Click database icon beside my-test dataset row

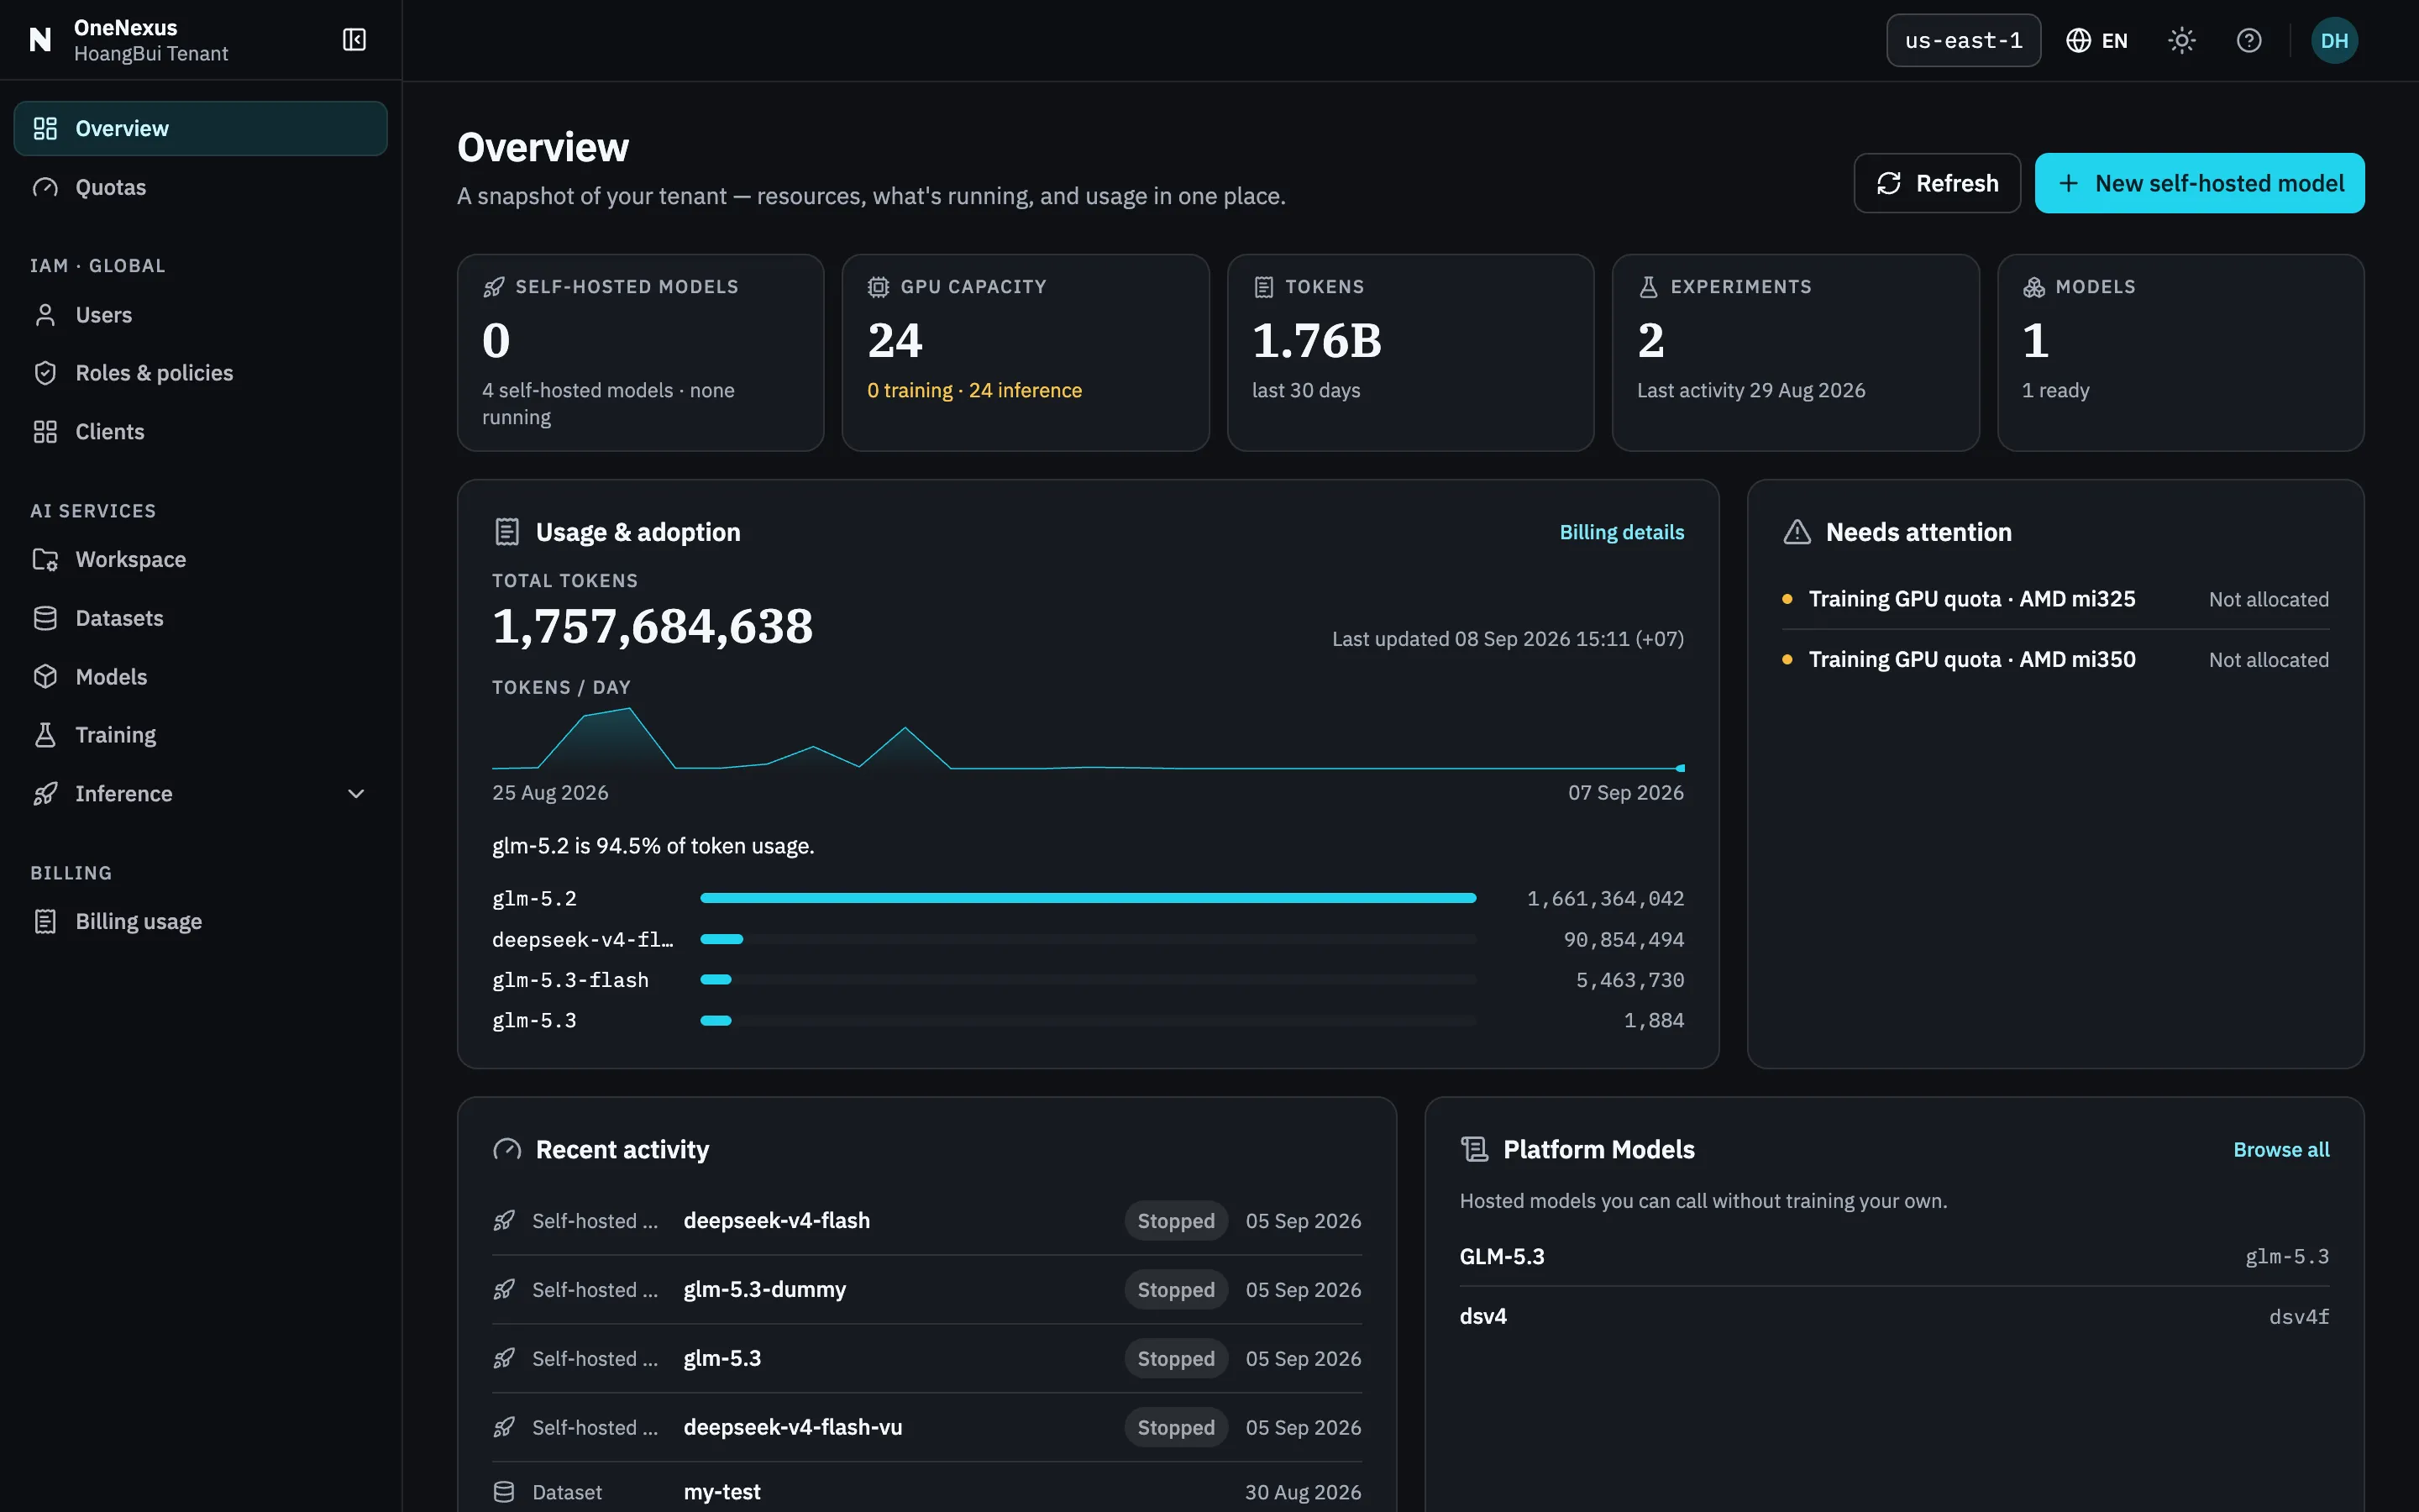click(504, 1492)
